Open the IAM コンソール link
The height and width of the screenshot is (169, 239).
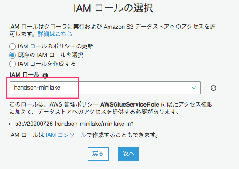click(x=66, y=135)
